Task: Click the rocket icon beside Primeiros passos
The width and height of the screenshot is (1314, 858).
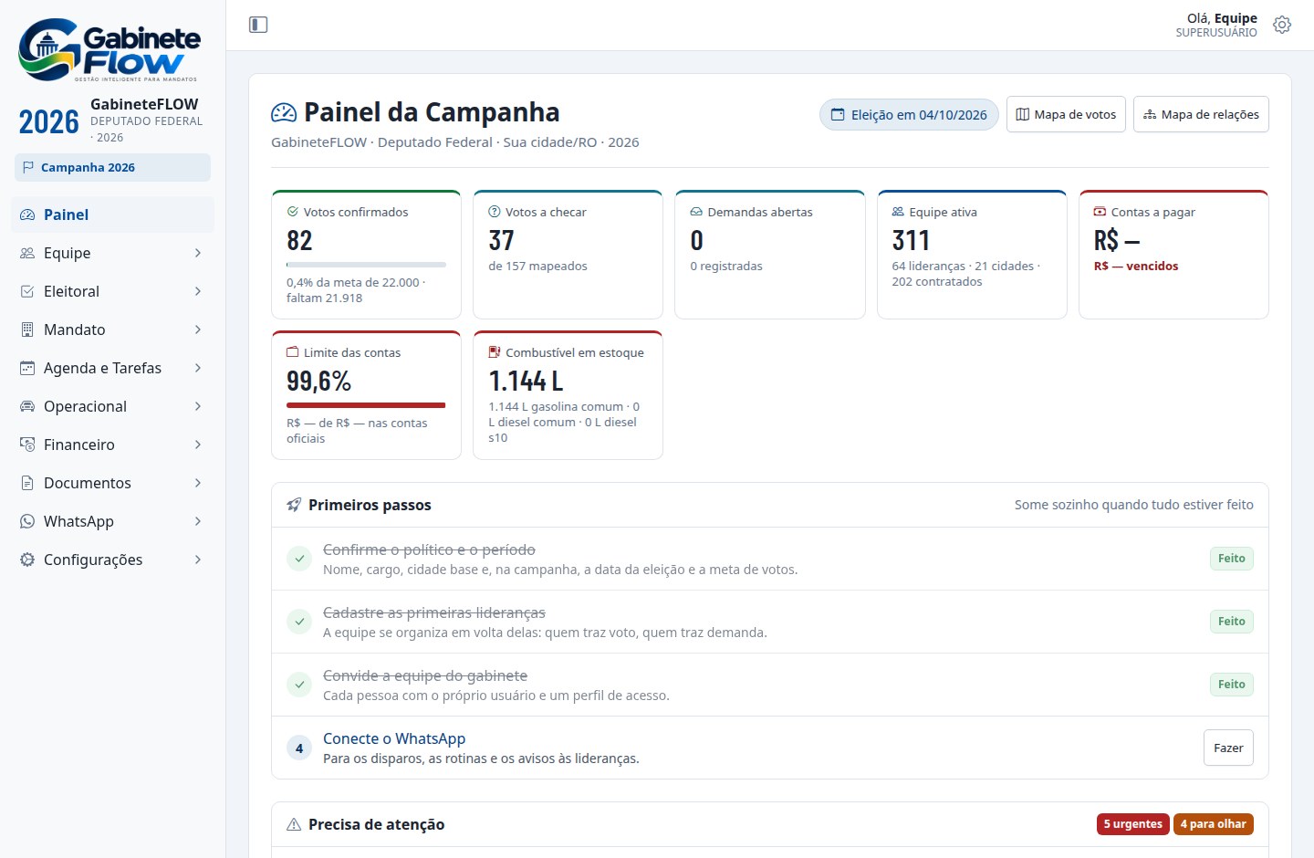Action: (x=294, y=505)
